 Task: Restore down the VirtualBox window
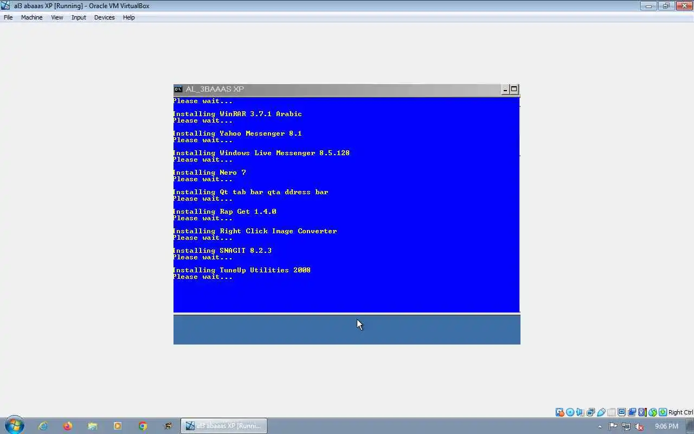point(665,6)
